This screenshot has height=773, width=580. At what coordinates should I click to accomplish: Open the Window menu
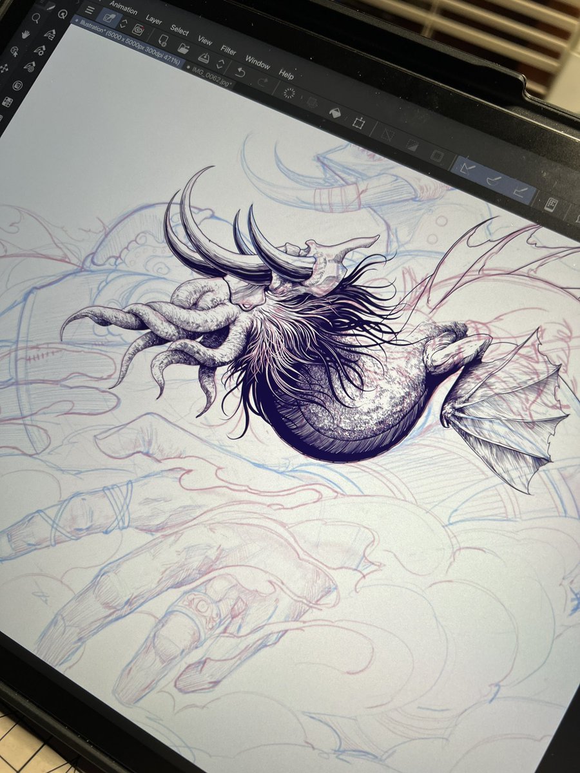click(x=258, y=63)
